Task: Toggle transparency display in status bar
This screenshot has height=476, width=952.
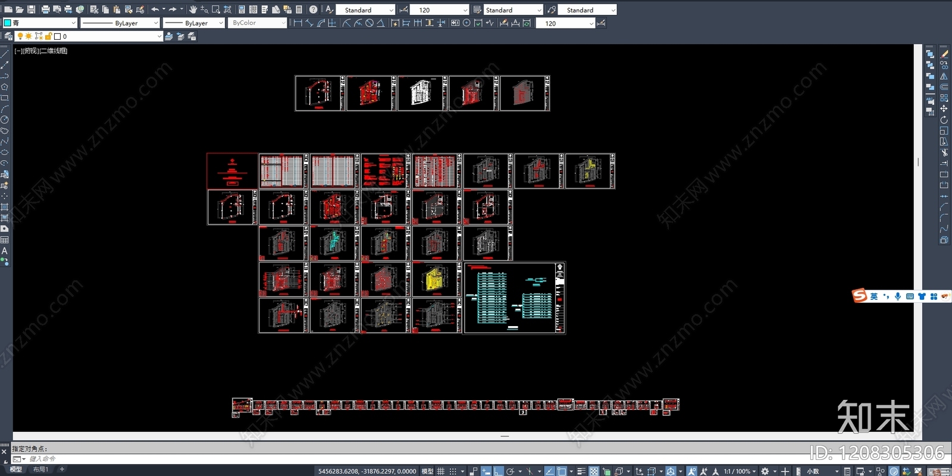Action: click(x=594, y=471)
